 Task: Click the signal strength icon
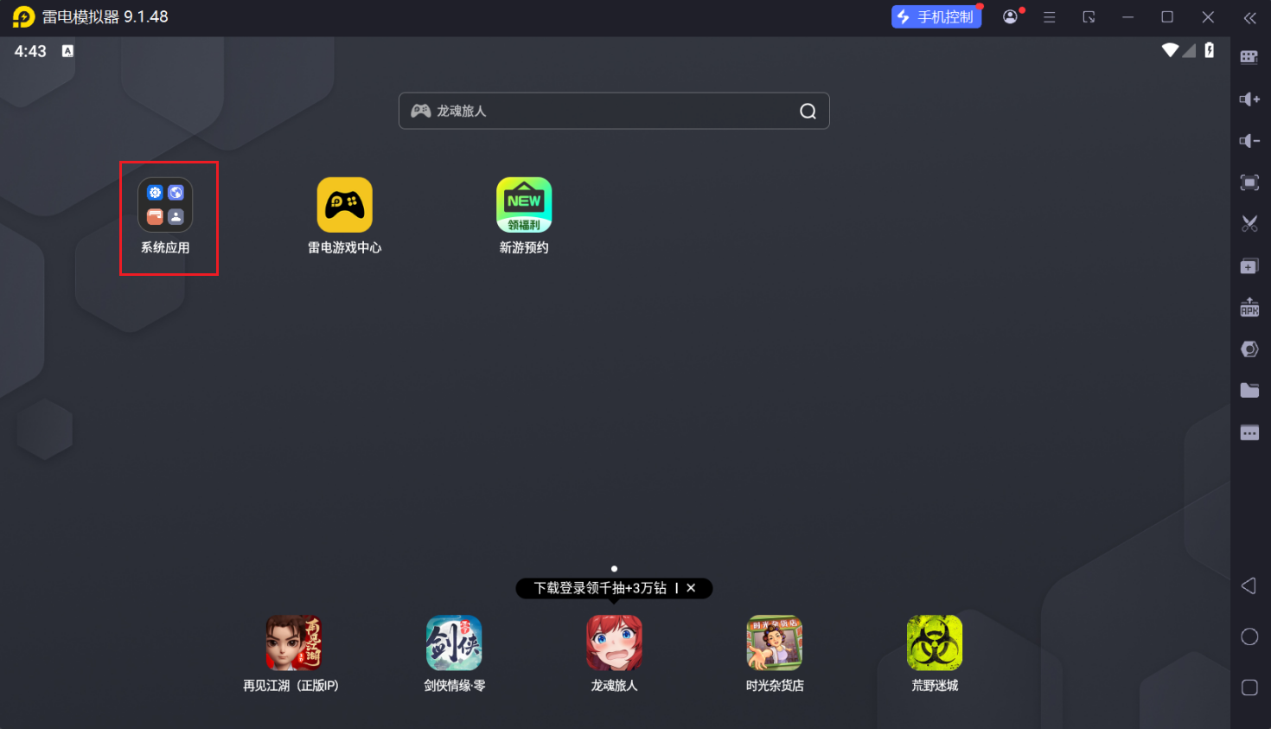click(1190, 50)
